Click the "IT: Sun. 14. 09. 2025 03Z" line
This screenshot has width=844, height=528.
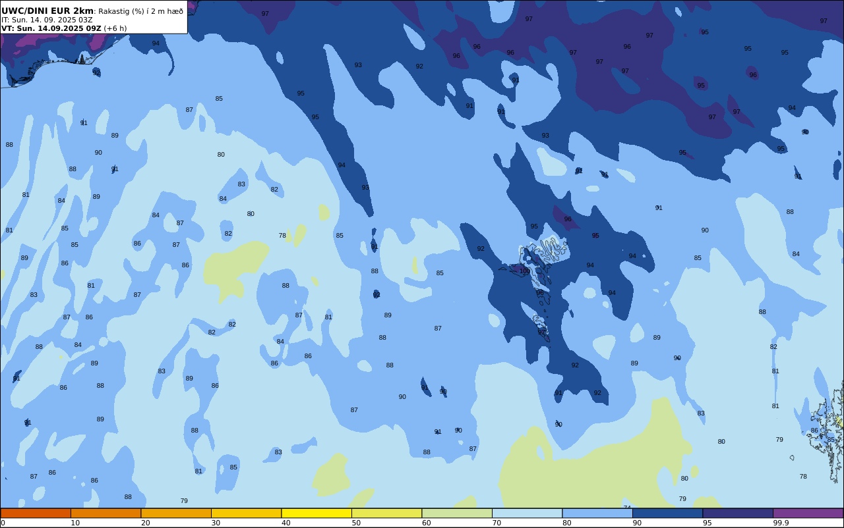47,20
